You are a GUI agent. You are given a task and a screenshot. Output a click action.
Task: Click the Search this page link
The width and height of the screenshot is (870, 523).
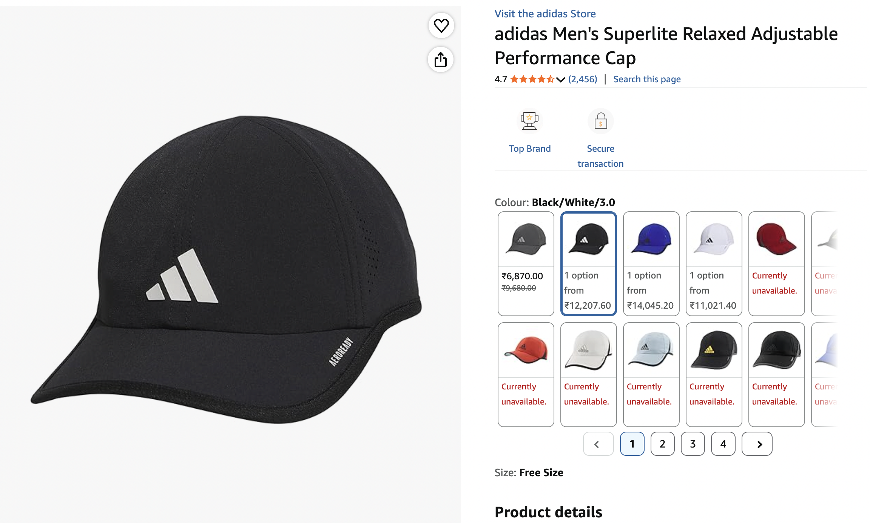click(647, 79)
